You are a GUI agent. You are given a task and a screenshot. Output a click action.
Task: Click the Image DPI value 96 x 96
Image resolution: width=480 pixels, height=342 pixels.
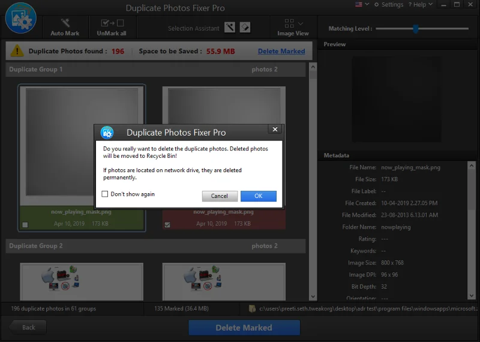pos(389,275)
